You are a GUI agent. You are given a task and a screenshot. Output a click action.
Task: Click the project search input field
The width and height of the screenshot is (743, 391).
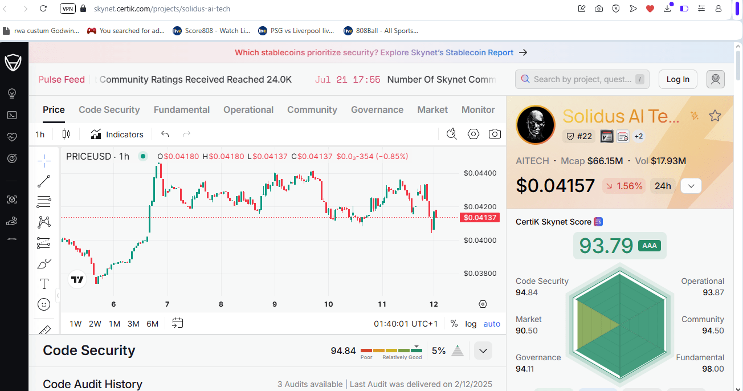point(582,79)
